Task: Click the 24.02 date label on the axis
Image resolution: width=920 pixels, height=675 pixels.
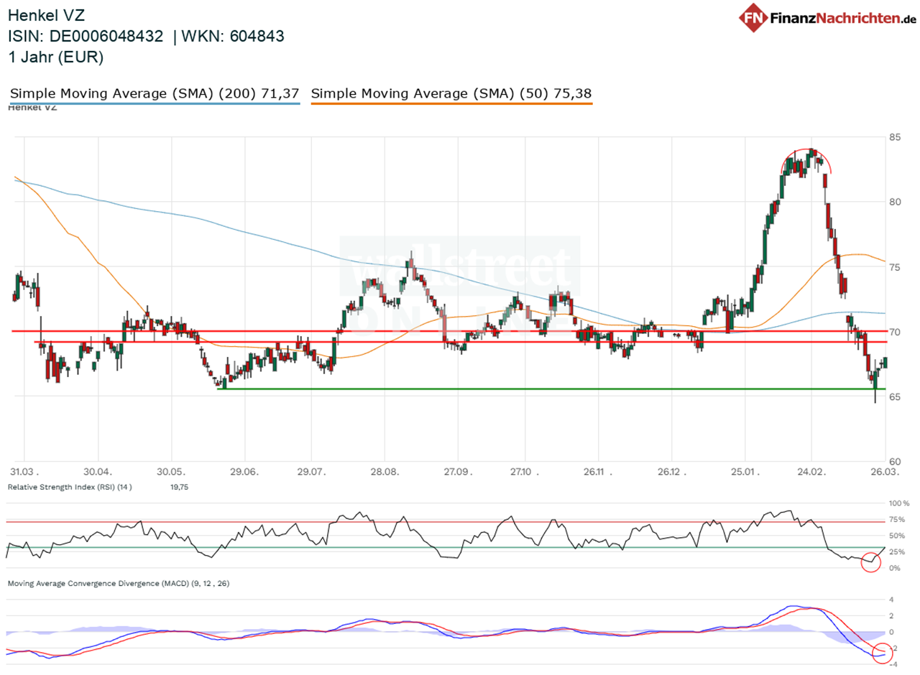Action: tap(811, 472)
